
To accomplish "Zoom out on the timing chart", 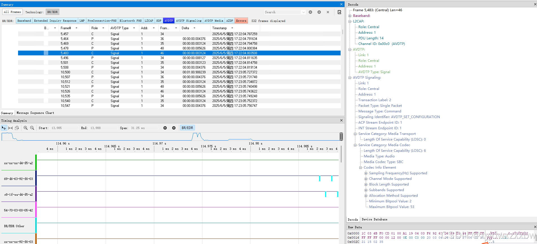I will [x=32, y=128].
